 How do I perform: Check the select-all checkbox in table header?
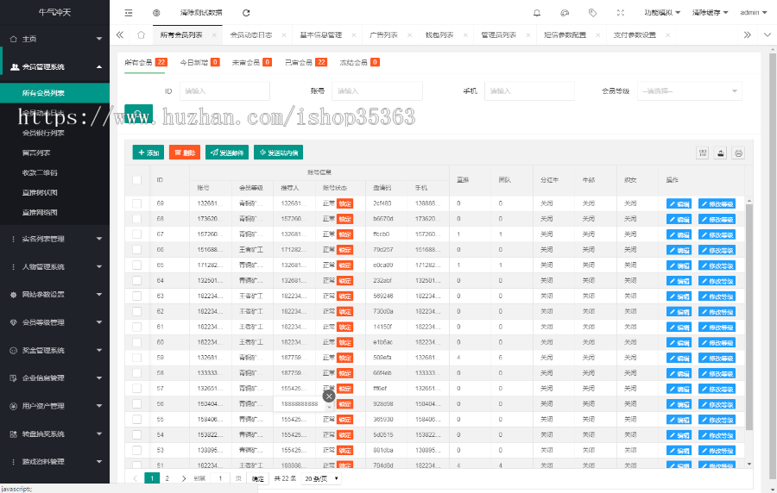(x=137, y=179)
